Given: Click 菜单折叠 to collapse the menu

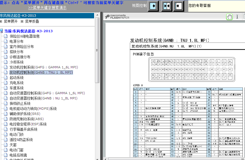Looking at the screenshot, I should click(x=32, y=21).
